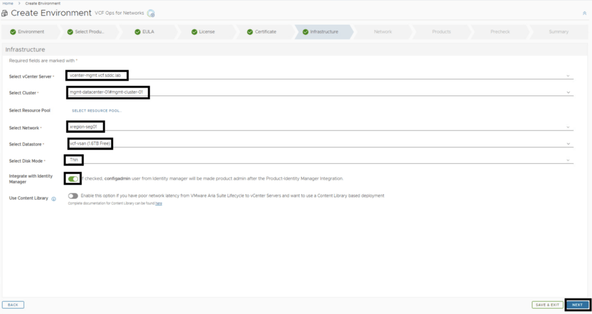
Task: Open the Select vCenter Server dropdown
Action: click(x=568, y=76)
